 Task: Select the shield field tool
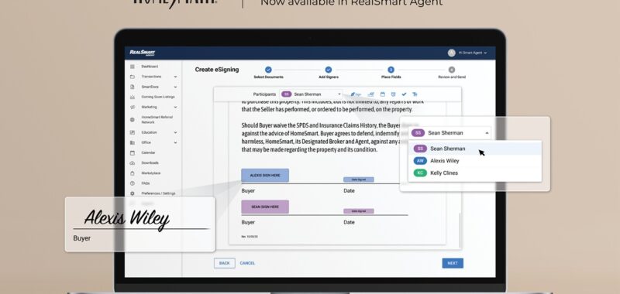point(393,94)
